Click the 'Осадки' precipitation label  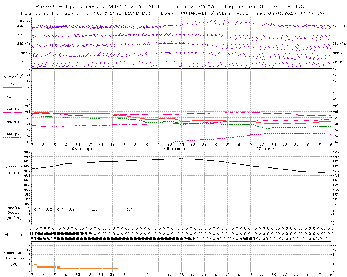(14, 213)
